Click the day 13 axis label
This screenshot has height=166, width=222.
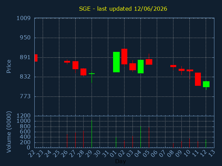pos(212,153)
